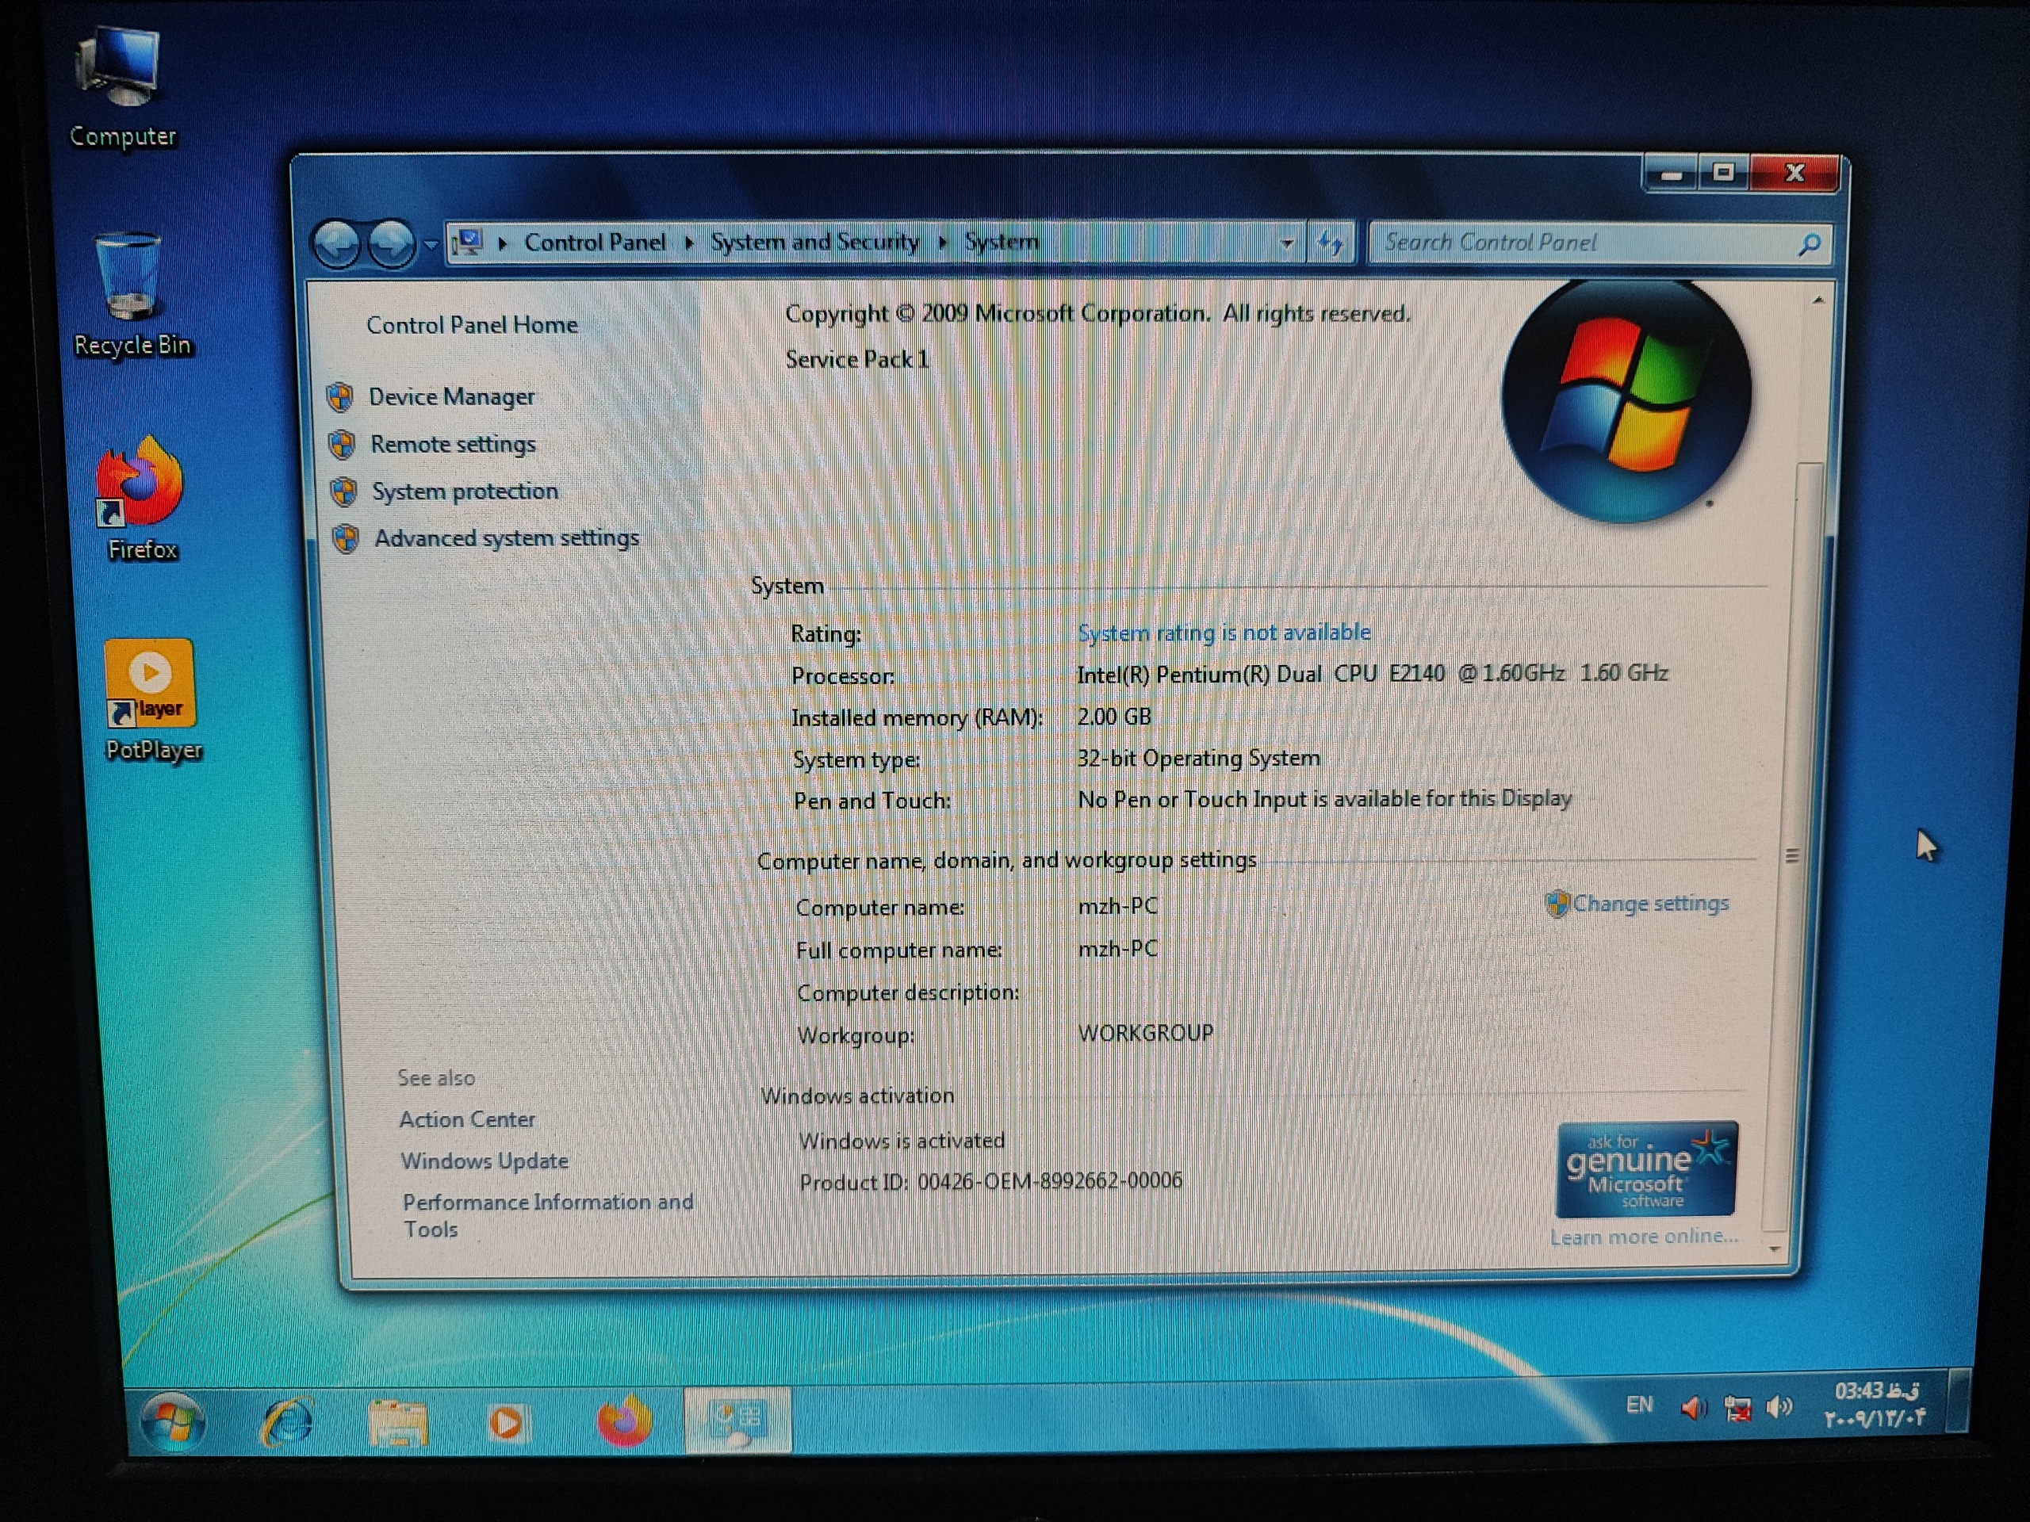
Task: Click the genuine Microsoft software badge
Action: click(x=1645, y=1170)
